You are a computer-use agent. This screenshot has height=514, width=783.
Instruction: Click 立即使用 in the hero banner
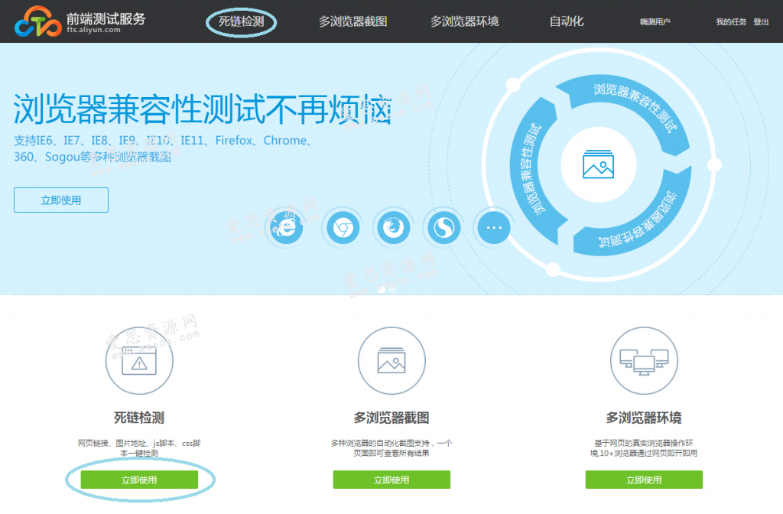[60, 200]
